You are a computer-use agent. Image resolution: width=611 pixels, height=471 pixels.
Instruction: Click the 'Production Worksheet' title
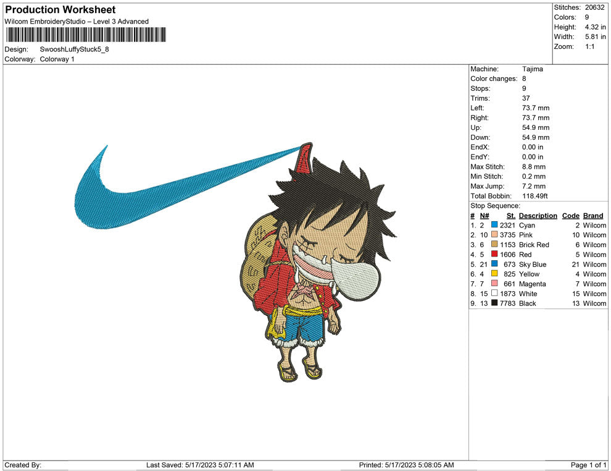(60, 10)
